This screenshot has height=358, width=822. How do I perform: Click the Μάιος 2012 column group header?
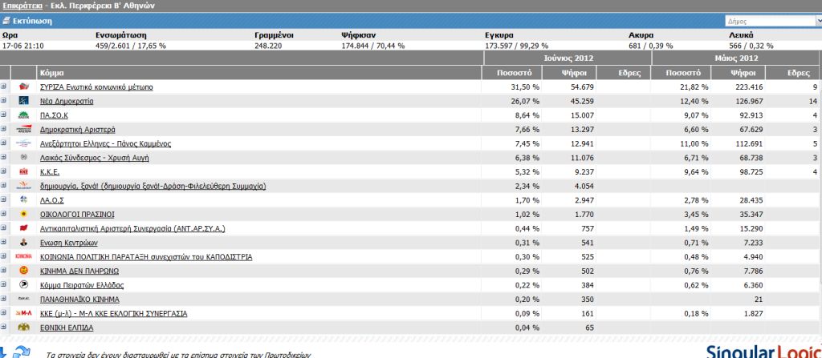coord(737,58)
